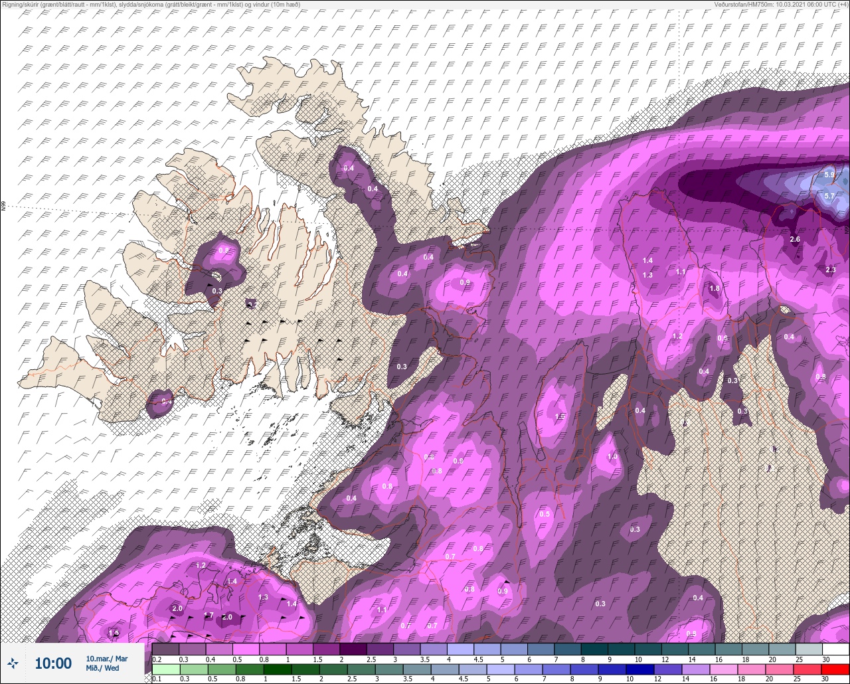Image resolution: width=850 pixels, height=684 pixels.
Task: Click the 2.6 precipitation value on the map
Action: coord(795,239)
